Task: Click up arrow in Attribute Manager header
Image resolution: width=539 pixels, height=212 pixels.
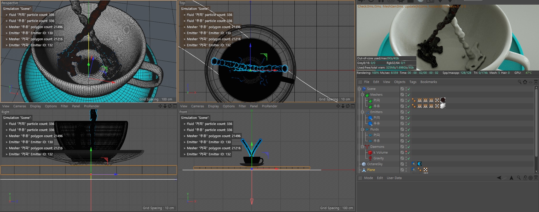Action: pos(511,178)
